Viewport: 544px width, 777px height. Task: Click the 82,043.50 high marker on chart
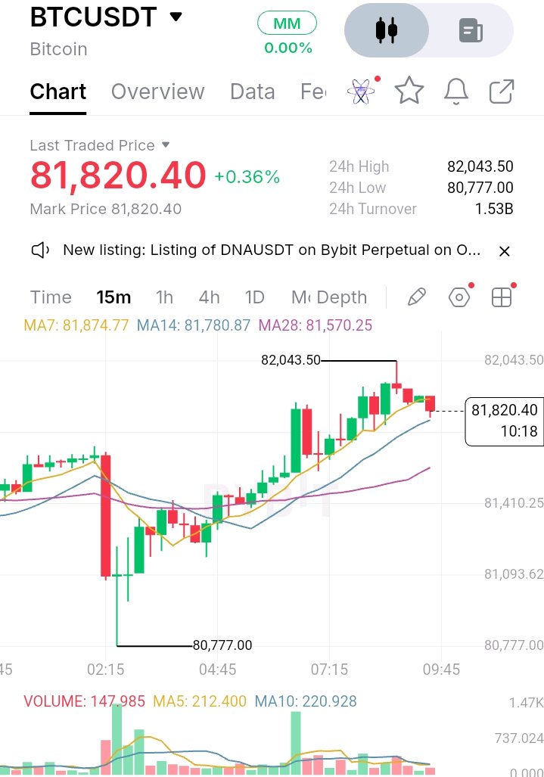click(291, 360)
